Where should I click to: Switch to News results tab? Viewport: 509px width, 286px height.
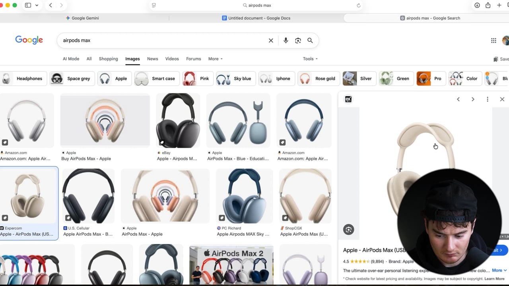pyautogui.click(x=152, y=59)
